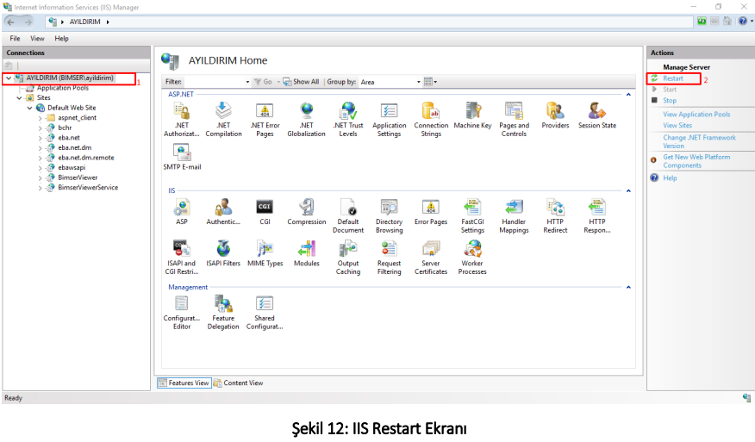
Task: Open the Worker Processes feature
Action: click(472, 250)
